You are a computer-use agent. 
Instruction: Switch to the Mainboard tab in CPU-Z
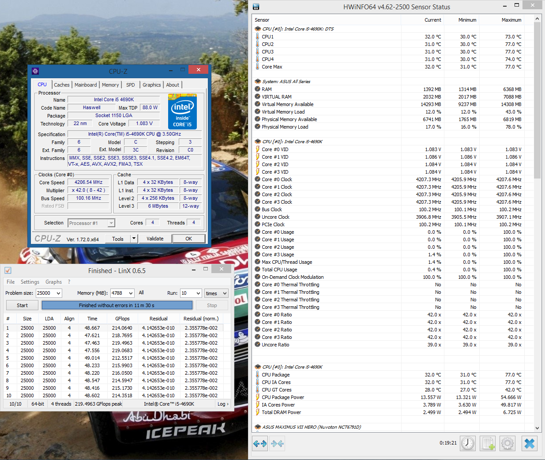[x=86, y=85]
